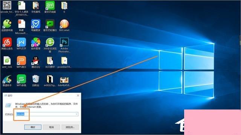Viewport: 241px width, 135px height.
Task: Click the 确定 button in Run dialog
Action: click(33, 127)
